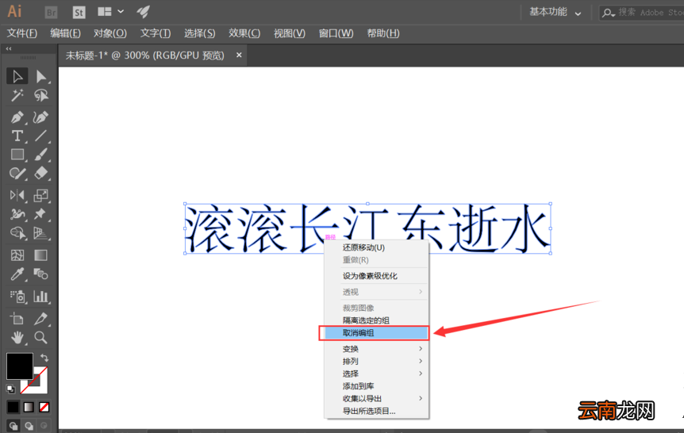684x433 pixels.
Task: Select the Eraser tool
Action: click(x=41, y=173)
